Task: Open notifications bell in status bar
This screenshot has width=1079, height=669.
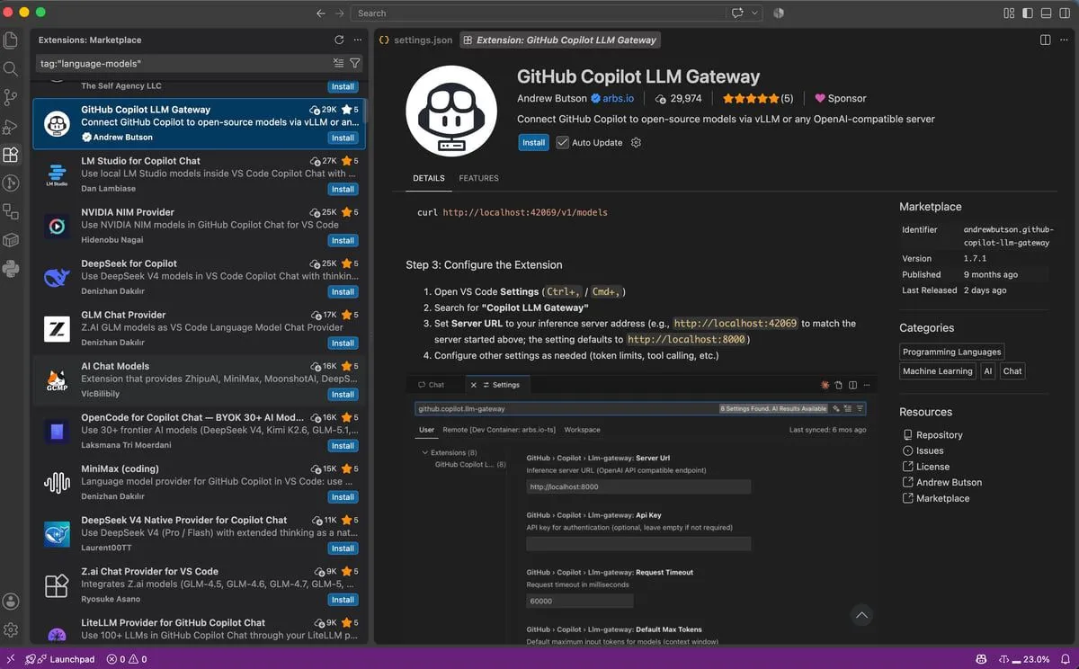Action: 1066,659
